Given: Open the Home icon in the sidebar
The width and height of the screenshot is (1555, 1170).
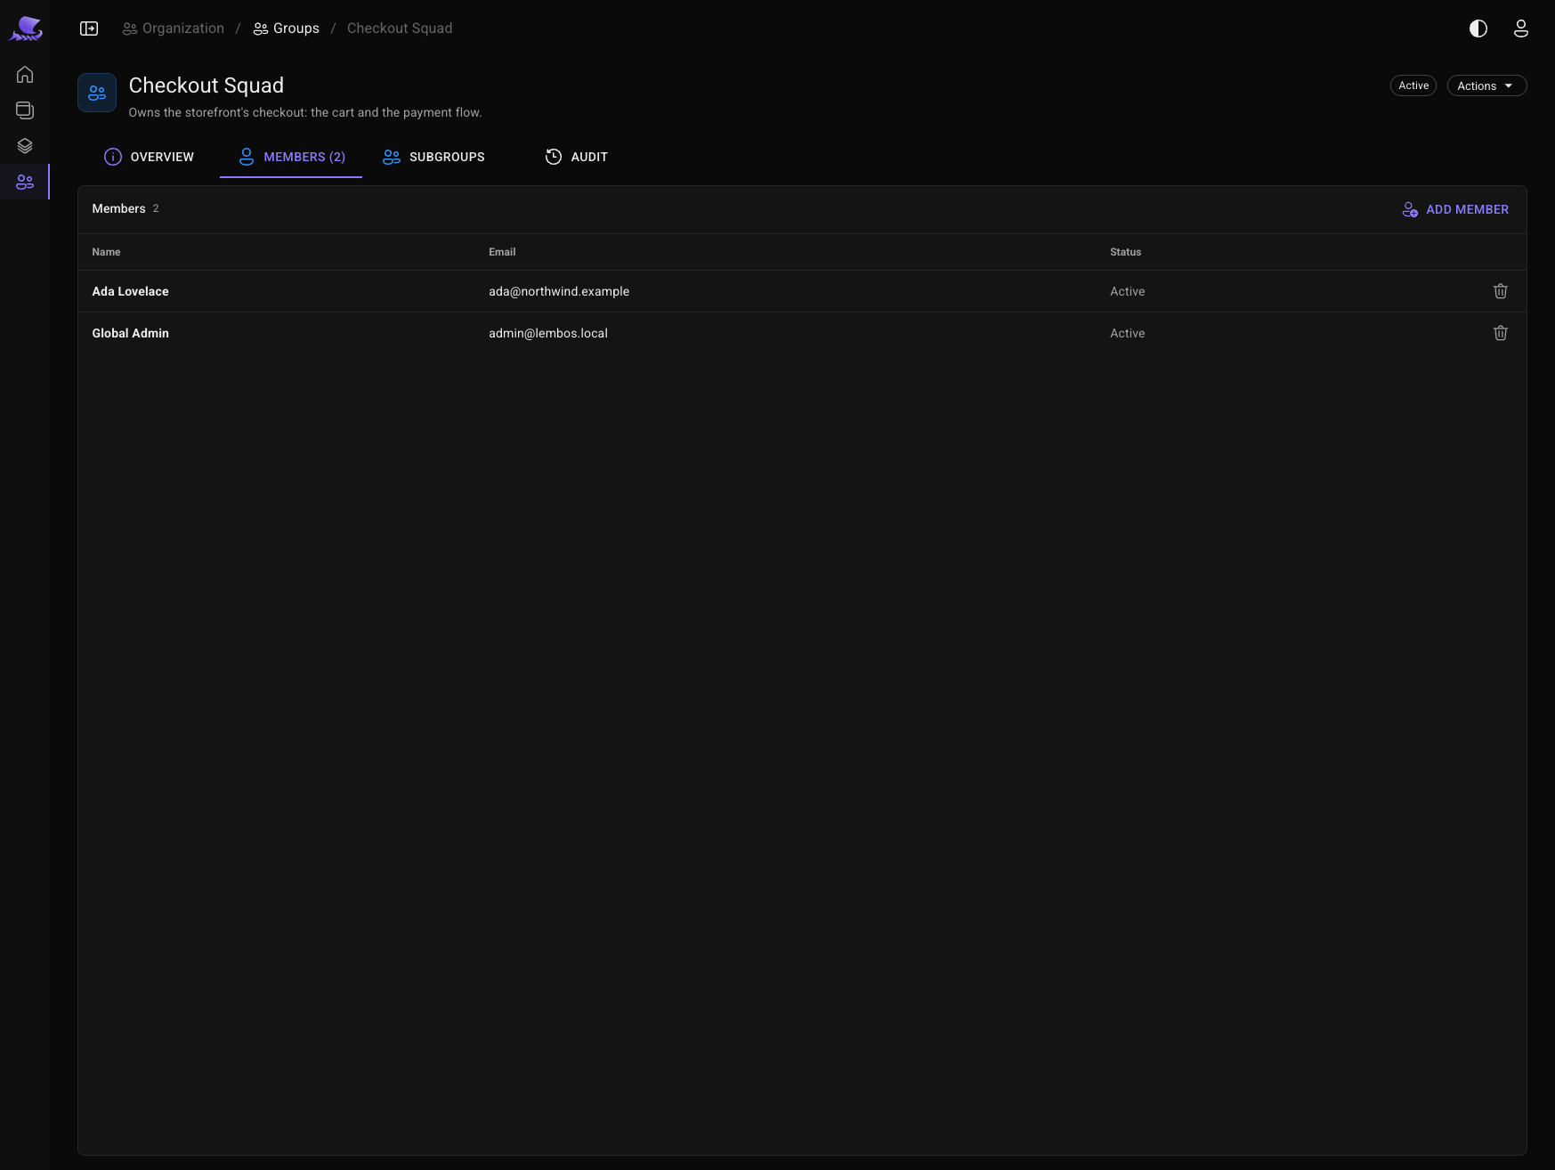Looking at the screenshot, I should point(25,75).
